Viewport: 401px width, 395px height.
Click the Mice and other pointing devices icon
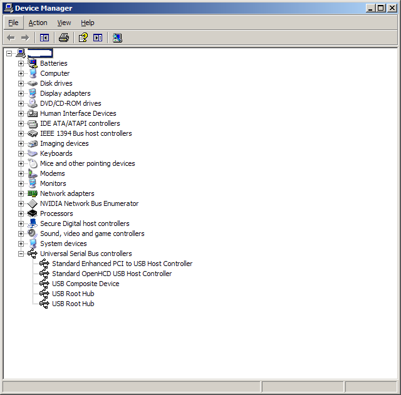[x=33, y=163]
